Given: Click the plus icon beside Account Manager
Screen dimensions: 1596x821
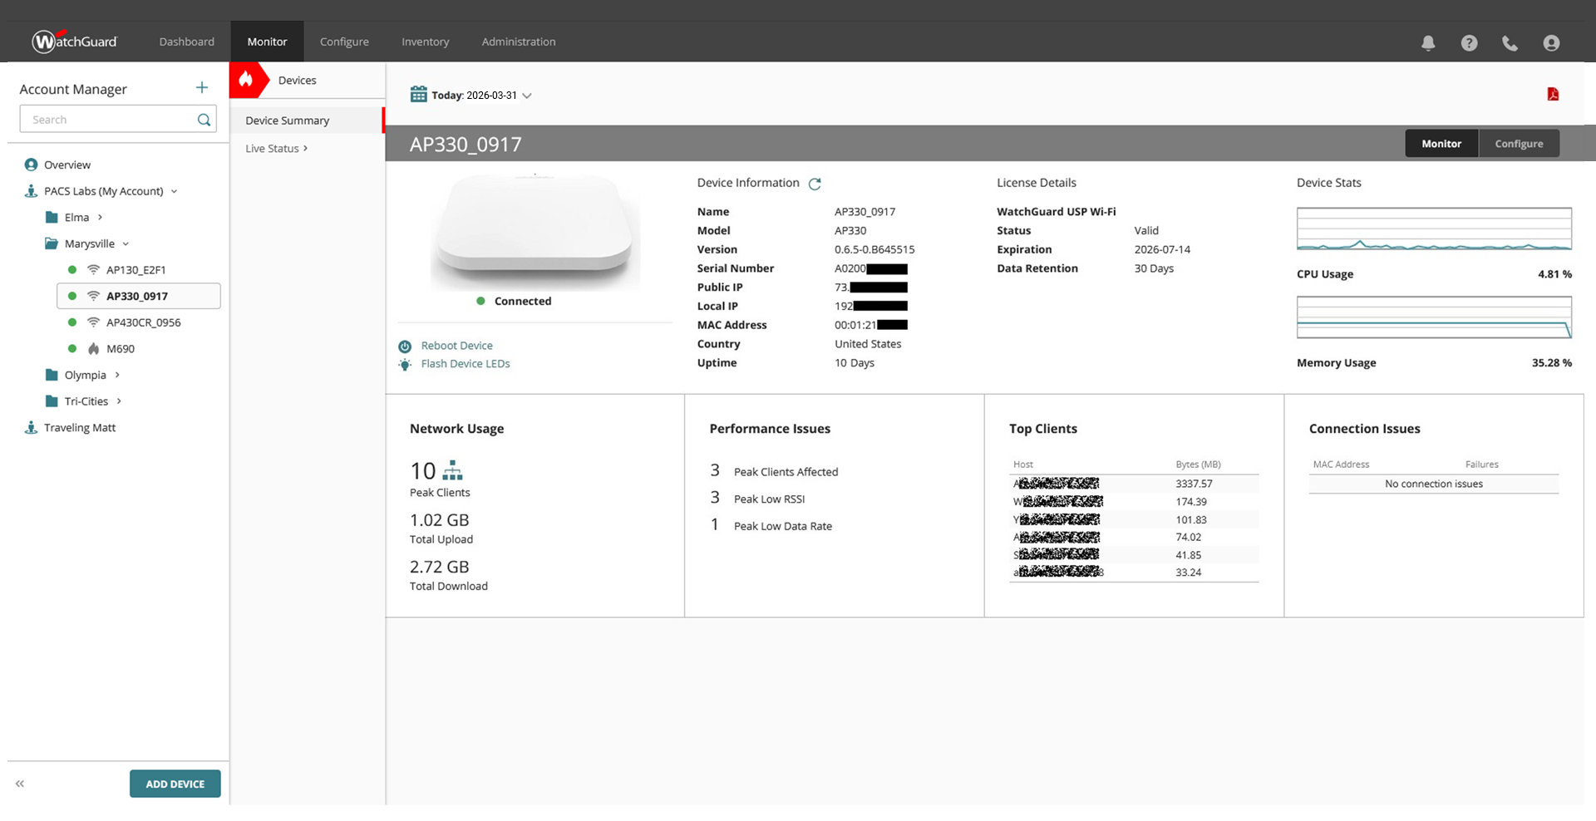Looking at the screenshot, I should click(202, 88).
